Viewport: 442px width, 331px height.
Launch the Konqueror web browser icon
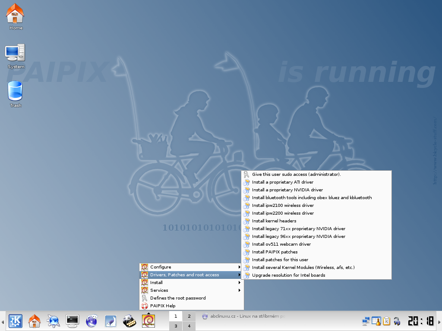pos(53,321)
